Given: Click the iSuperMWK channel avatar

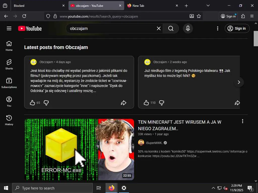Looking at the screenshot, I should pos(141,143).
